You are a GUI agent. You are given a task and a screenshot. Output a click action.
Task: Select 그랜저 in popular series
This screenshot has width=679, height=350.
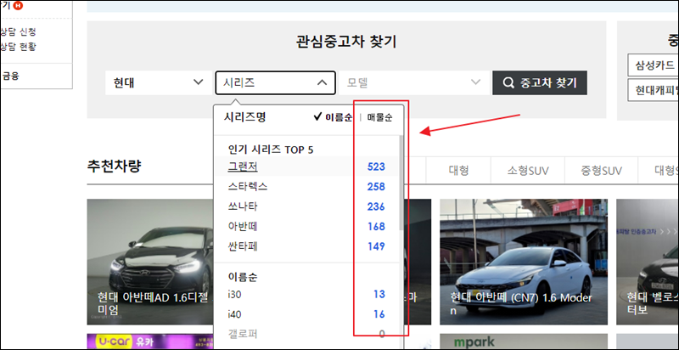243,167
